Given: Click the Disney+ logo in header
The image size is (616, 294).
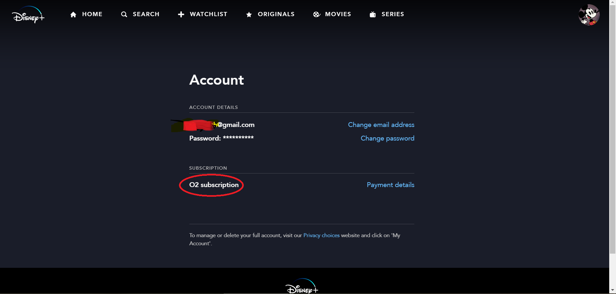Looking at the screenshot, I should tap(28, 15).
